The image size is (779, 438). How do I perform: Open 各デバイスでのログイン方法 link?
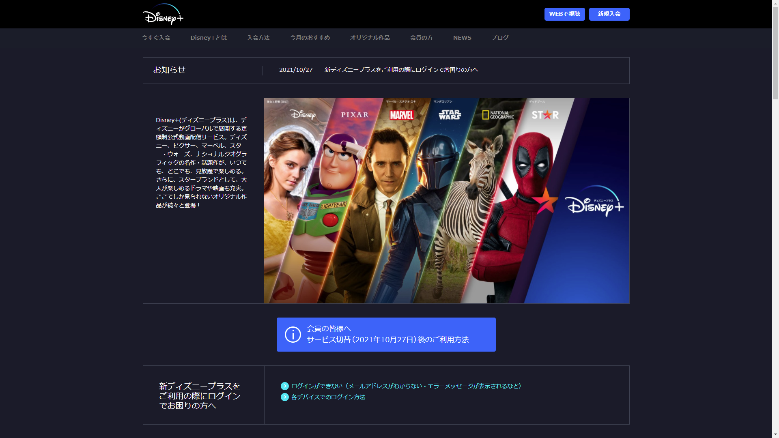click(328, 397)
